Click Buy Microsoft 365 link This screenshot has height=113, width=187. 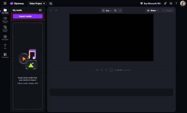coord(150,3)
